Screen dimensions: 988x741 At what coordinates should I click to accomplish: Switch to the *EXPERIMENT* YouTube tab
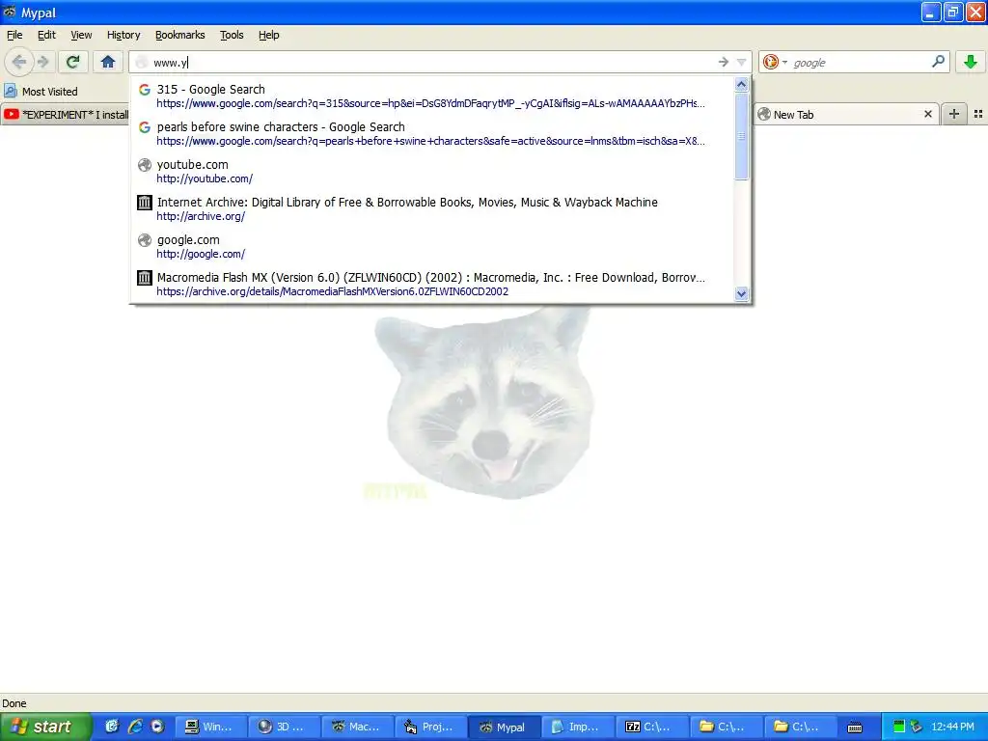[66, 114]
